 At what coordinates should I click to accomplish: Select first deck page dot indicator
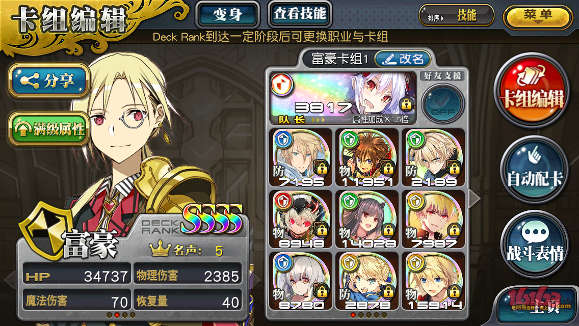[x=353, y=315]
